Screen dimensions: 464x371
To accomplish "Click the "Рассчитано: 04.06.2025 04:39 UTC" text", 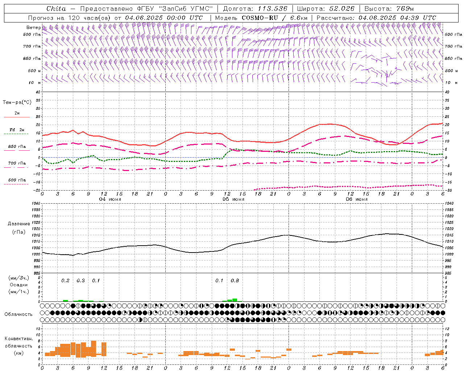I will pyautogui.click(x=376, y=18).
